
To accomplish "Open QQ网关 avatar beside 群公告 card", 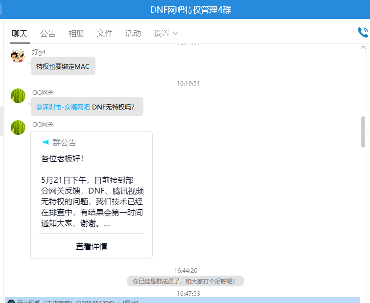I will (18, 128).
